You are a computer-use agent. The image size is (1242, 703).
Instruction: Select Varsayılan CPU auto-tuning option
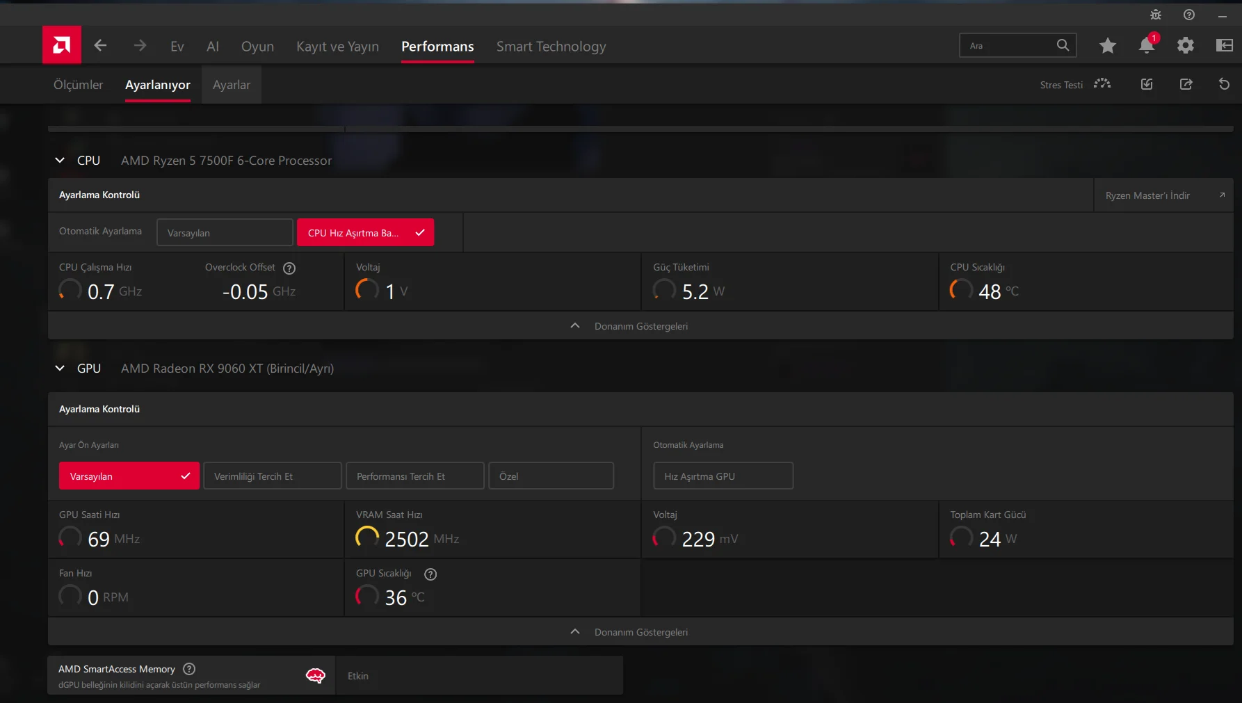tap(225, 232)
